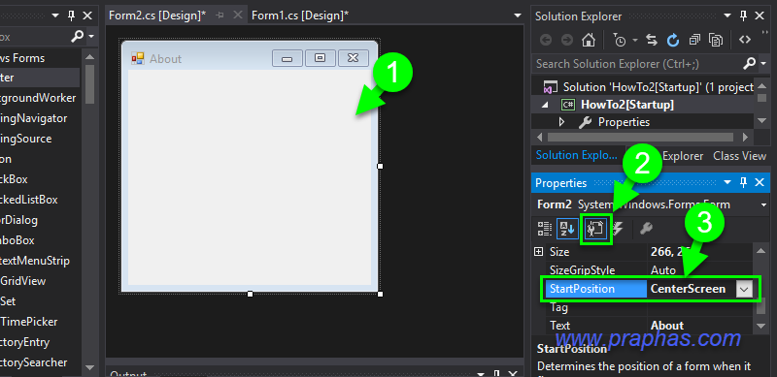Open the Class View tab
The height and width of the screenshot is (377, 777).
point(739,156)
